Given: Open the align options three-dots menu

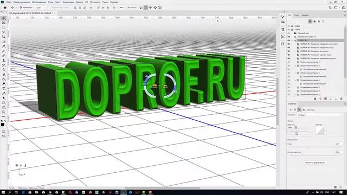Looking at the screenshot, I should [x=121, y=8].
